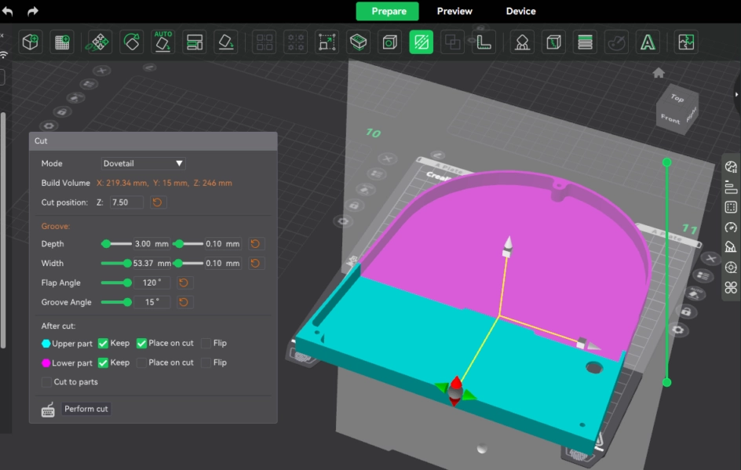Reset the Groove Angle value
Viewport: 741px width, 470px height.
[184, 302]
